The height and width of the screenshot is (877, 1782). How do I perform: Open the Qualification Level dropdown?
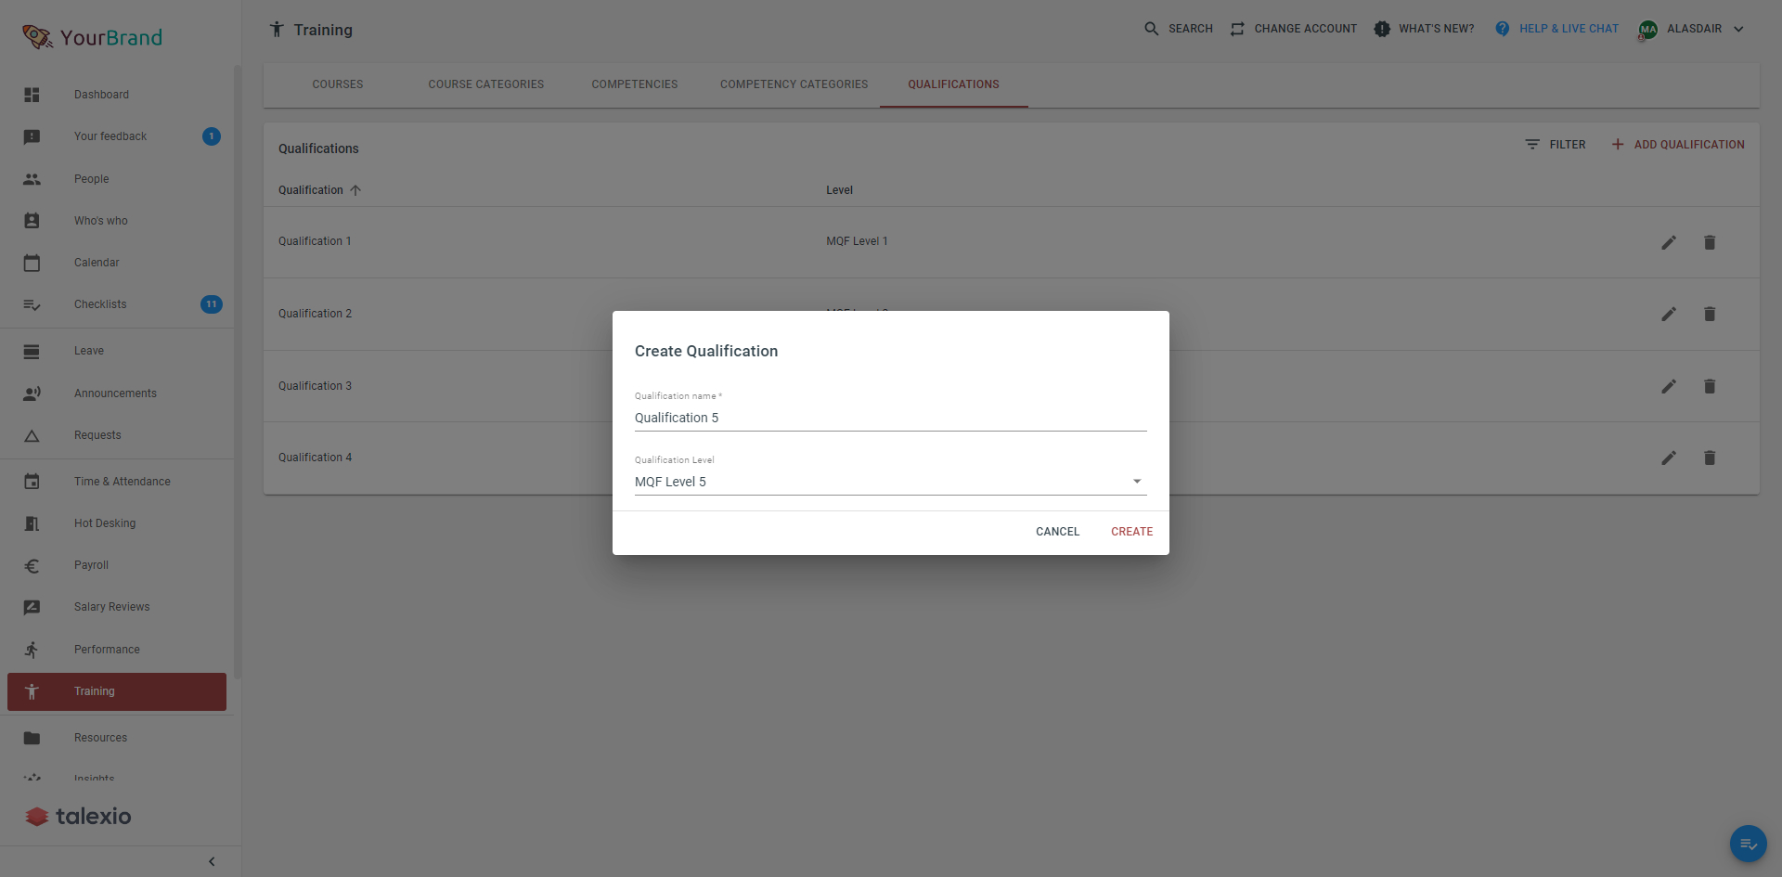(891, 482)
